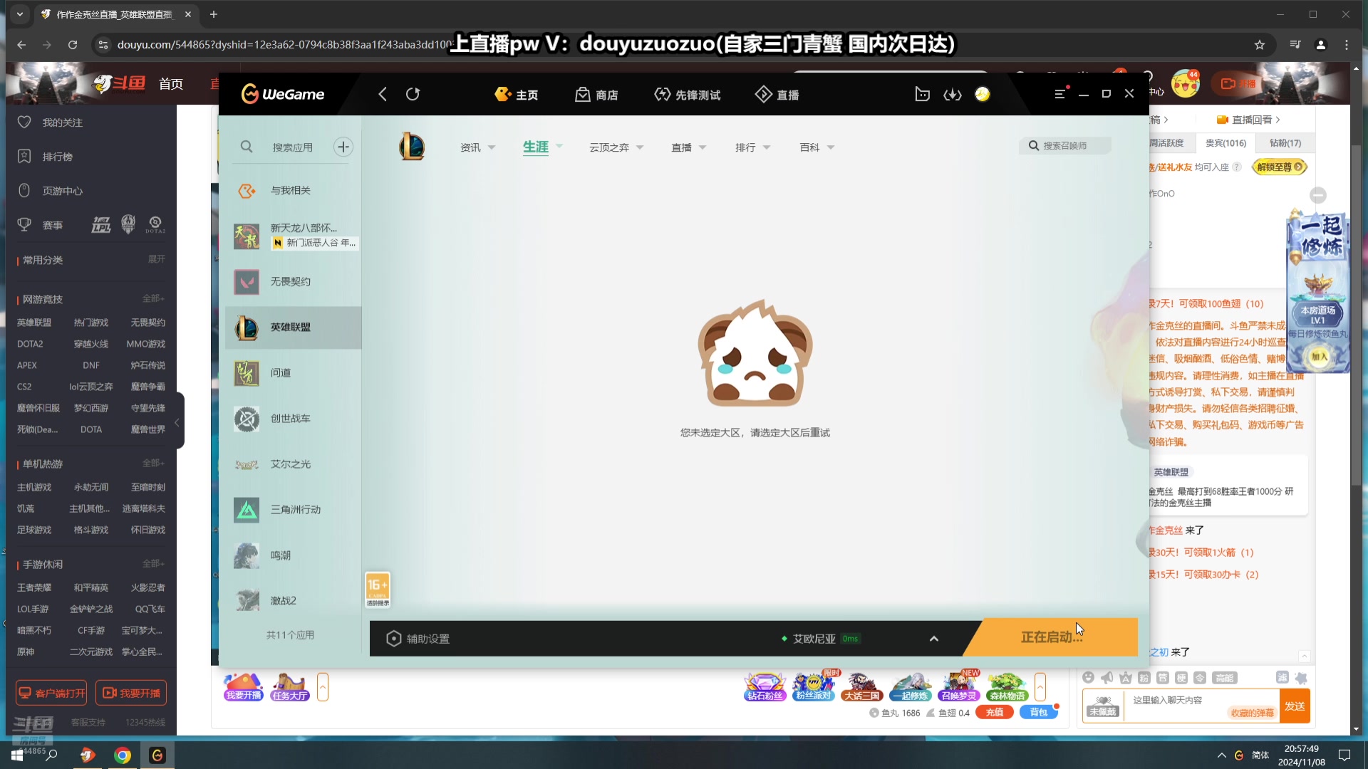Refresh the WeGame page
Screen dimensions: 1368x769
[413, 94]
